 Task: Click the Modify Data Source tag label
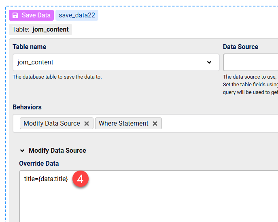52,124
